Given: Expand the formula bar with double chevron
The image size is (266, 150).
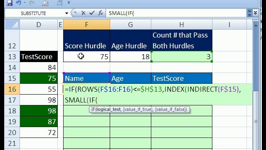Looking at the screenshot, I should click(255, 13).
